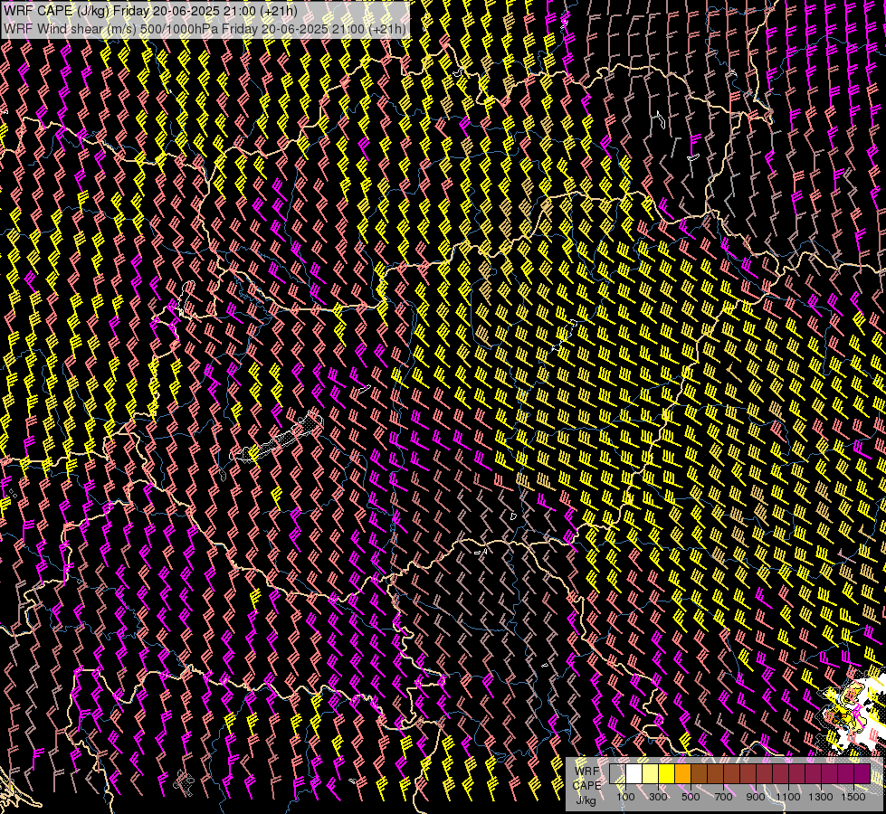The height and width of the screenshot is (814, 886).
Task: Click the legend label 100
Action: click(x=625, y=797)
